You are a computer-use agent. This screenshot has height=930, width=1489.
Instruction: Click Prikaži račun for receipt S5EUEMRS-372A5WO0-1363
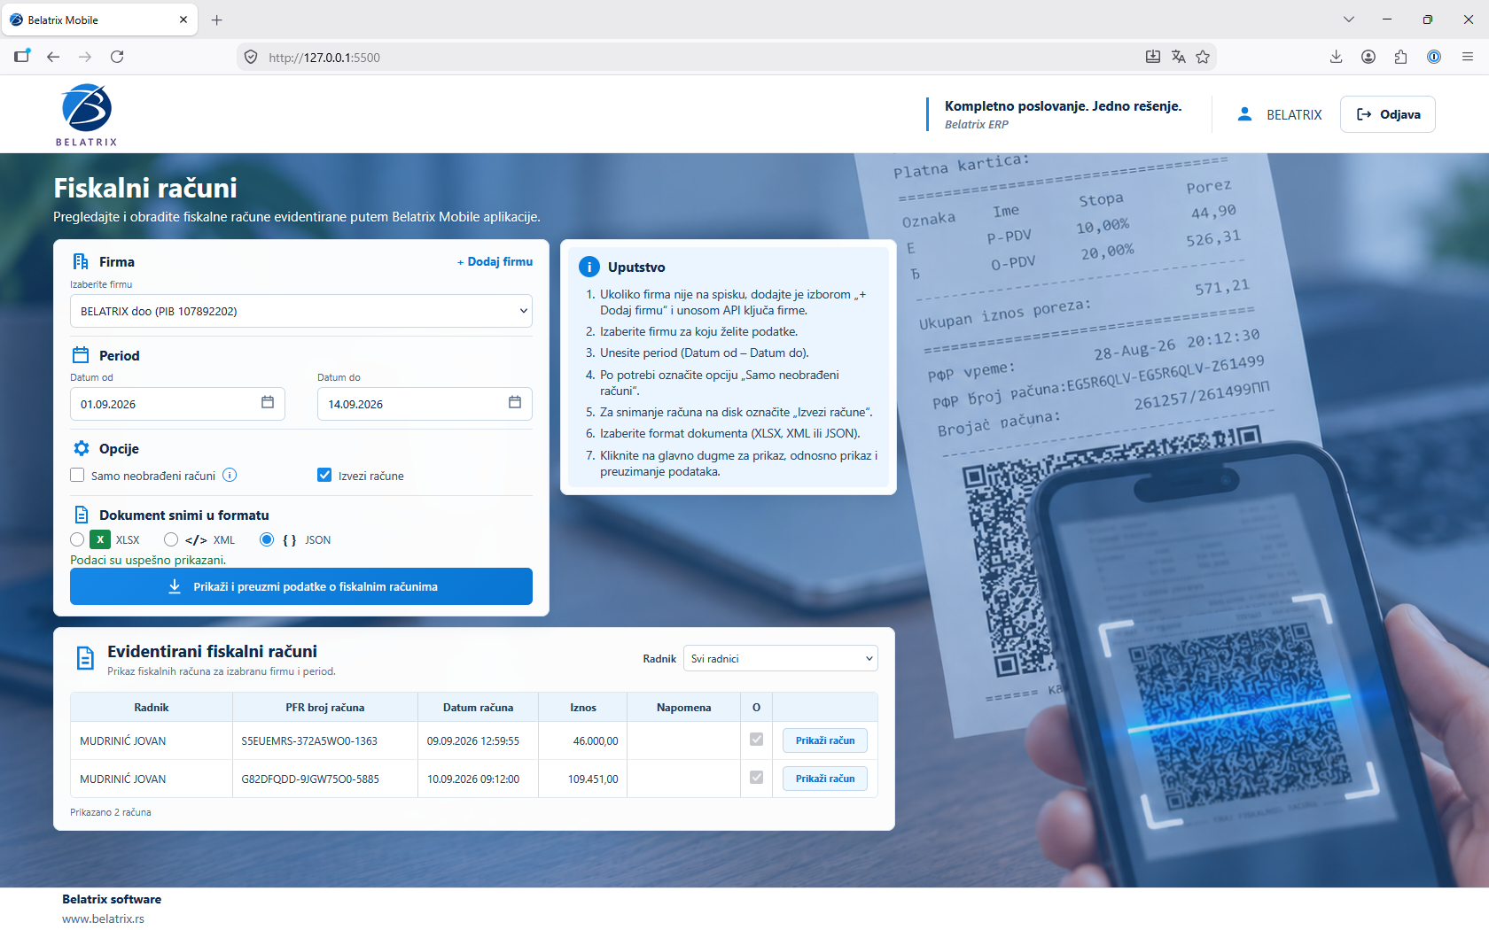click(x=825, y=740)
